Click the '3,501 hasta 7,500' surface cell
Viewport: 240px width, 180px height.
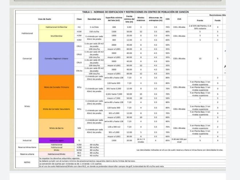pos(114,94)
